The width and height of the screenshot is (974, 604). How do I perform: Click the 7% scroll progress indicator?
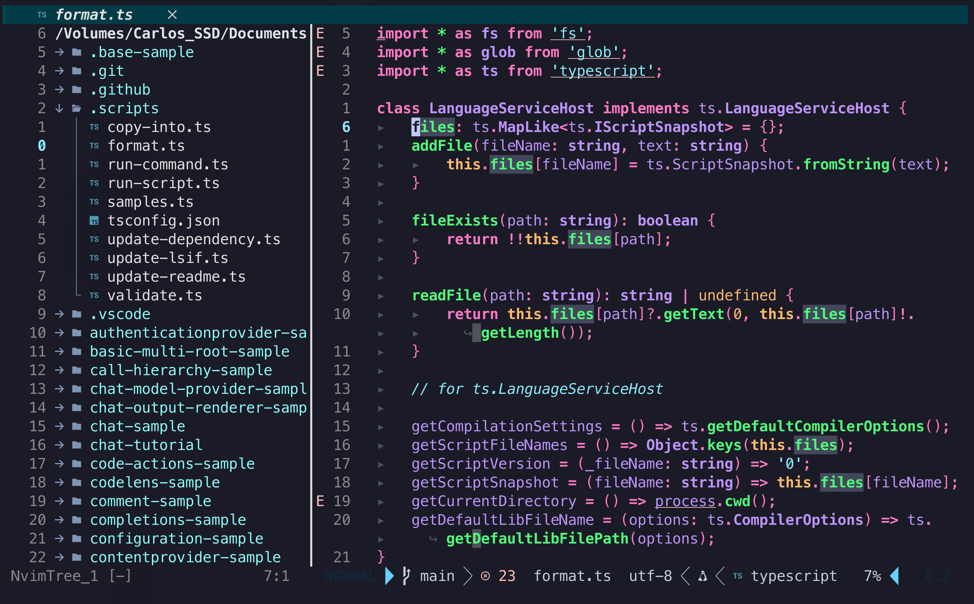(873, 576)
